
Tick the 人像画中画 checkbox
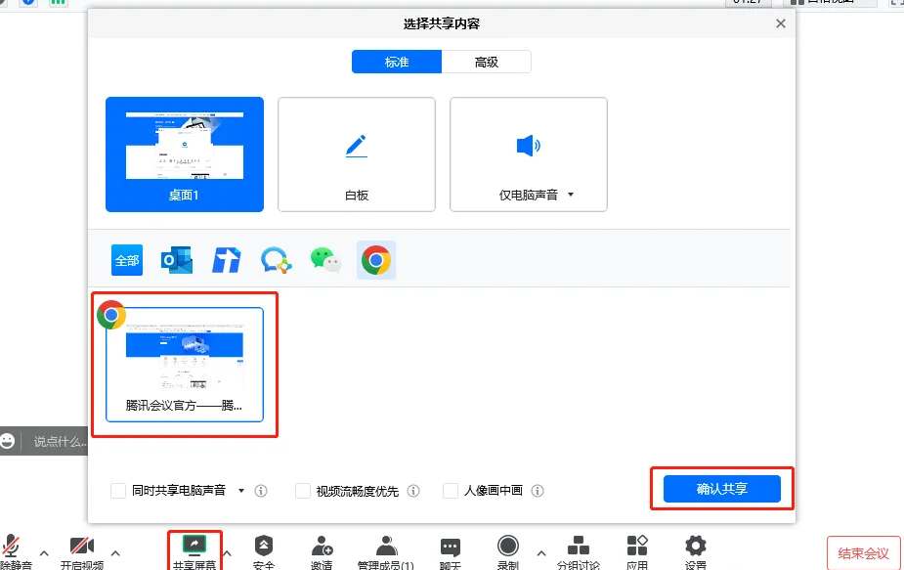tap(451, 491)
